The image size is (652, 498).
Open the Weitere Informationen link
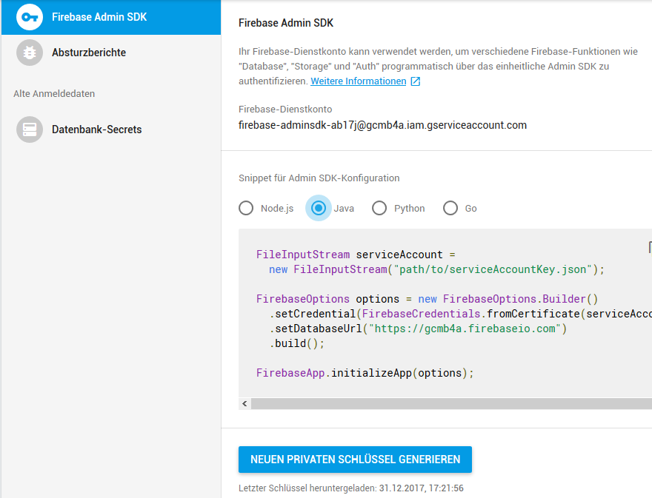pyautogui.click(x=358, y=81)
